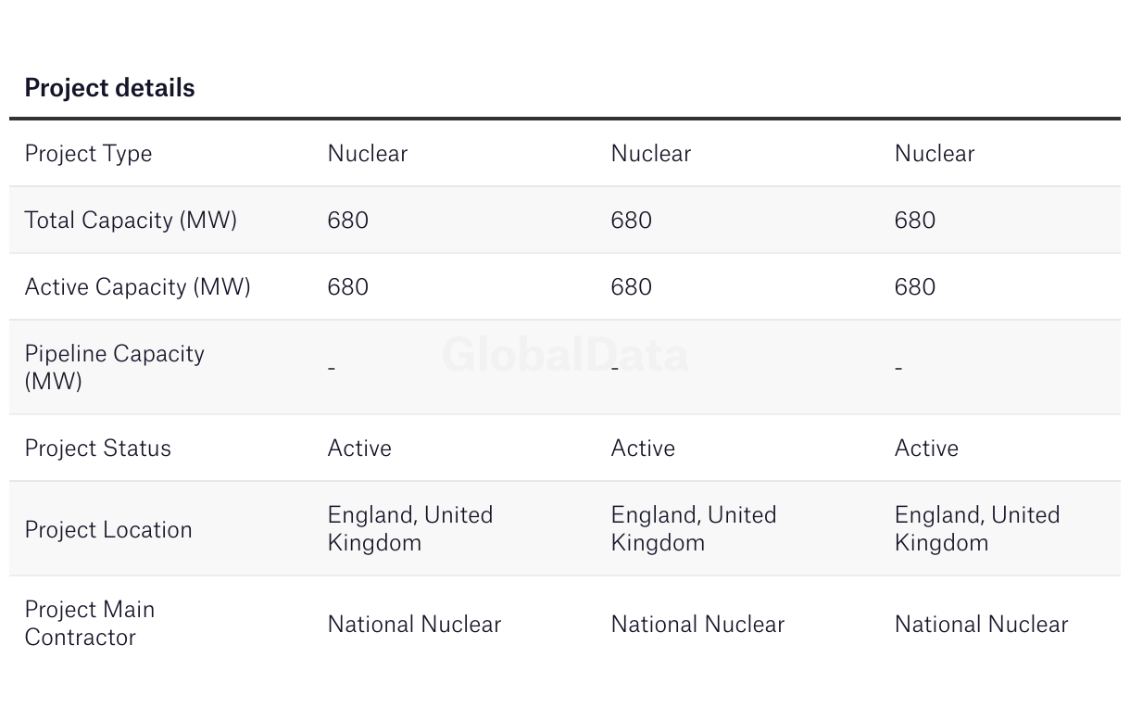The image size is (1130, 708).
Task: Open National Nuclear contractor for middle project
Action: 697,625
